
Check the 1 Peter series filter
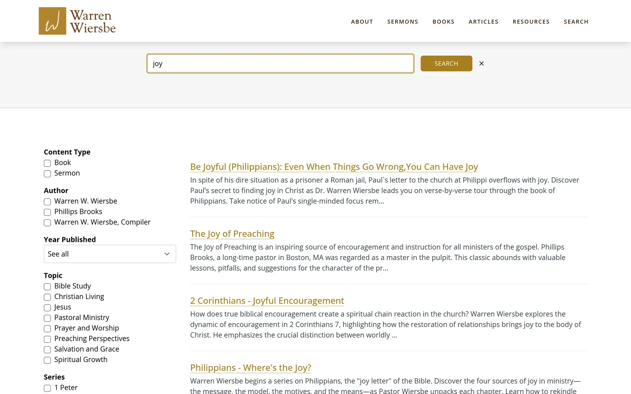pyautogui.click(x=47, y=388)
